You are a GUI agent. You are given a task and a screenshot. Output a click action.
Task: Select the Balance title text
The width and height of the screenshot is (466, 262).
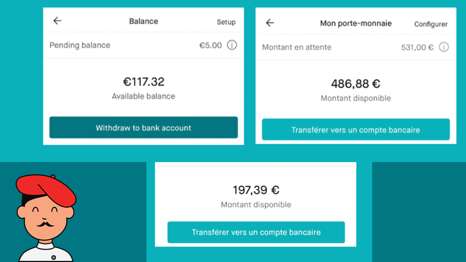143,21
